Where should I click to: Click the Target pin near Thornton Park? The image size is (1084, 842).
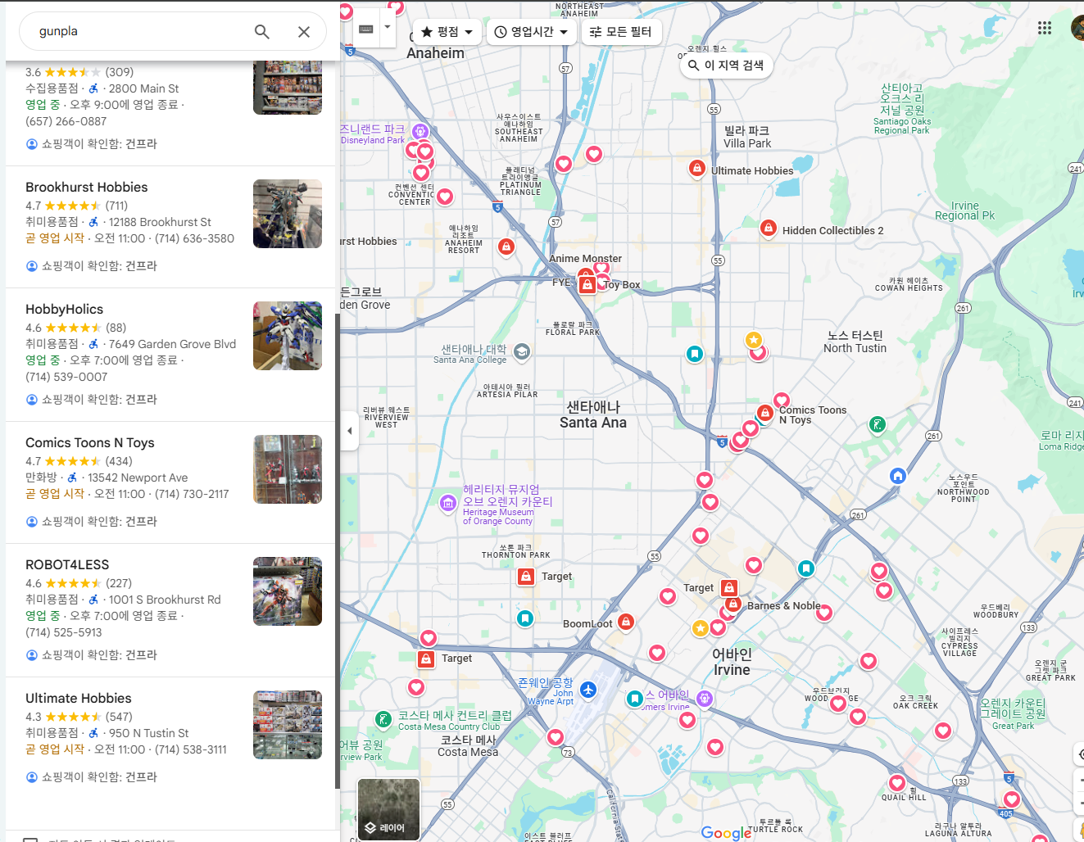[x=526, y=577]
